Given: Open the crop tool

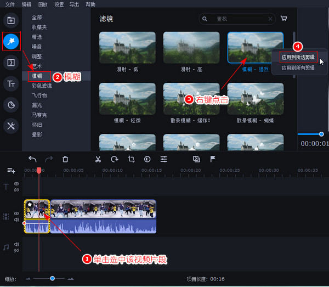Looking at the screenshot, I should (131, 159).
